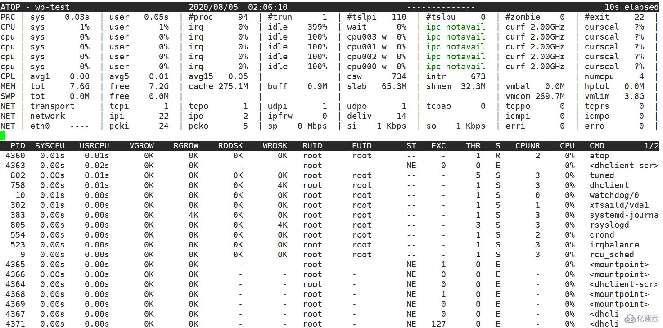Select the watchdog/0 process name
Image resolution: width=663 pixels, height=328 pixels.
click(x=614, y=195)
